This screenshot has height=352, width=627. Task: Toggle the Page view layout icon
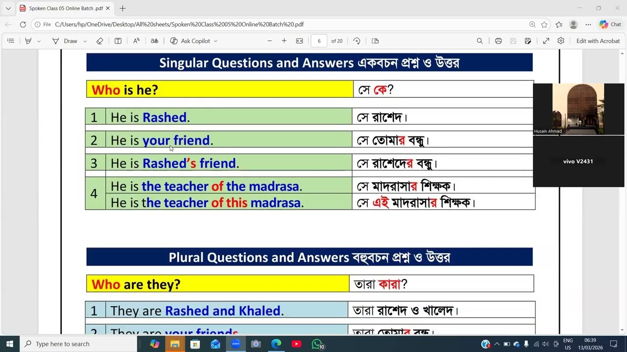(x=375, y=41)
